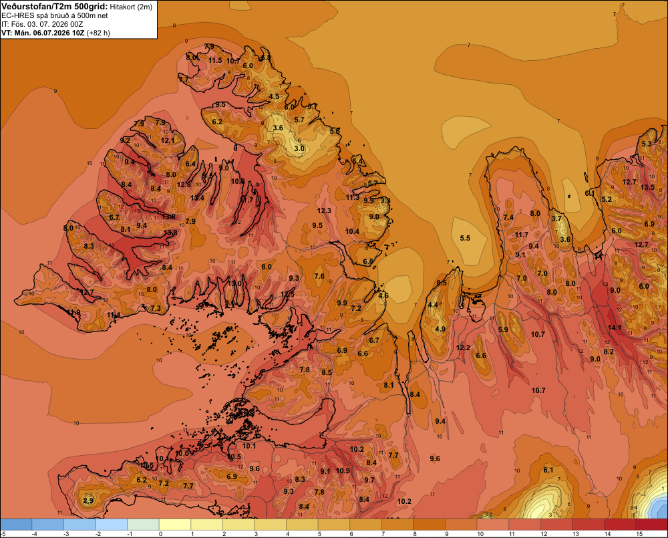Click legend swatch between -1 and 0

143,525
